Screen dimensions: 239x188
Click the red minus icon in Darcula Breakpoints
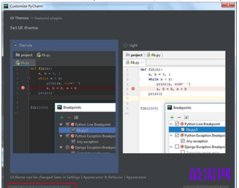pos(69,117)
